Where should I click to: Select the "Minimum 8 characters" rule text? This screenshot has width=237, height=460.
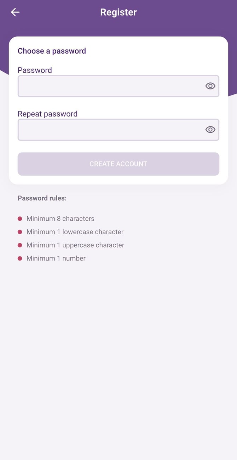pos(60,219)
